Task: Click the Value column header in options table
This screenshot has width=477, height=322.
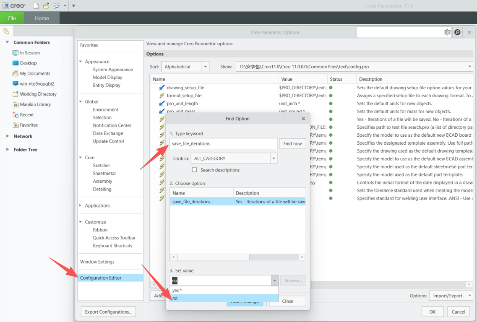Action: (303, 79)
